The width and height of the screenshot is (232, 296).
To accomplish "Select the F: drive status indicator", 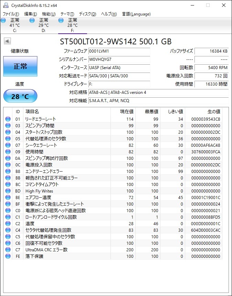I will tap(69, 25).
